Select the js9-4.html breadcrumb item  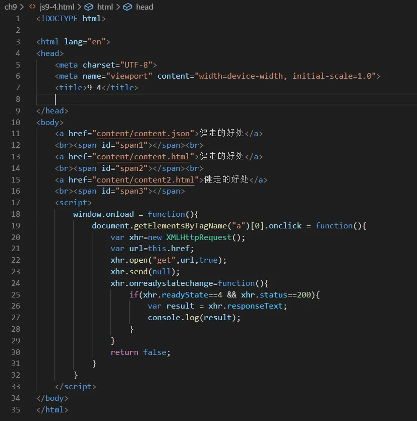pyautogui.click(x=56, y=7)
